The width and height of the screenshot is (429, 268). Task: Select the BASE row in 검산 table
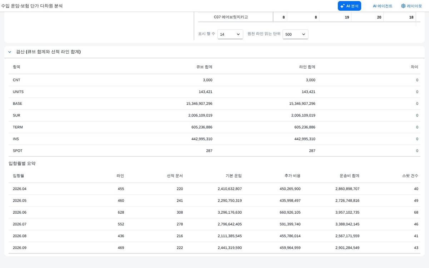pyautogui.click(x=214, y=104)
